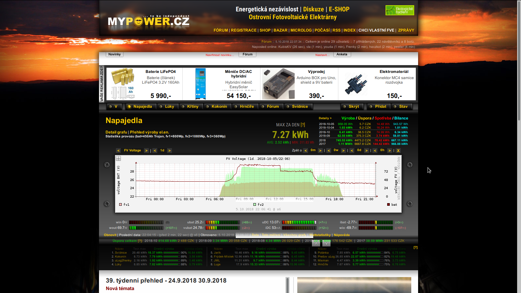Open CHCI VLASTNÍ FVE menu link
The image size is (521, 293).
(376, 30)
